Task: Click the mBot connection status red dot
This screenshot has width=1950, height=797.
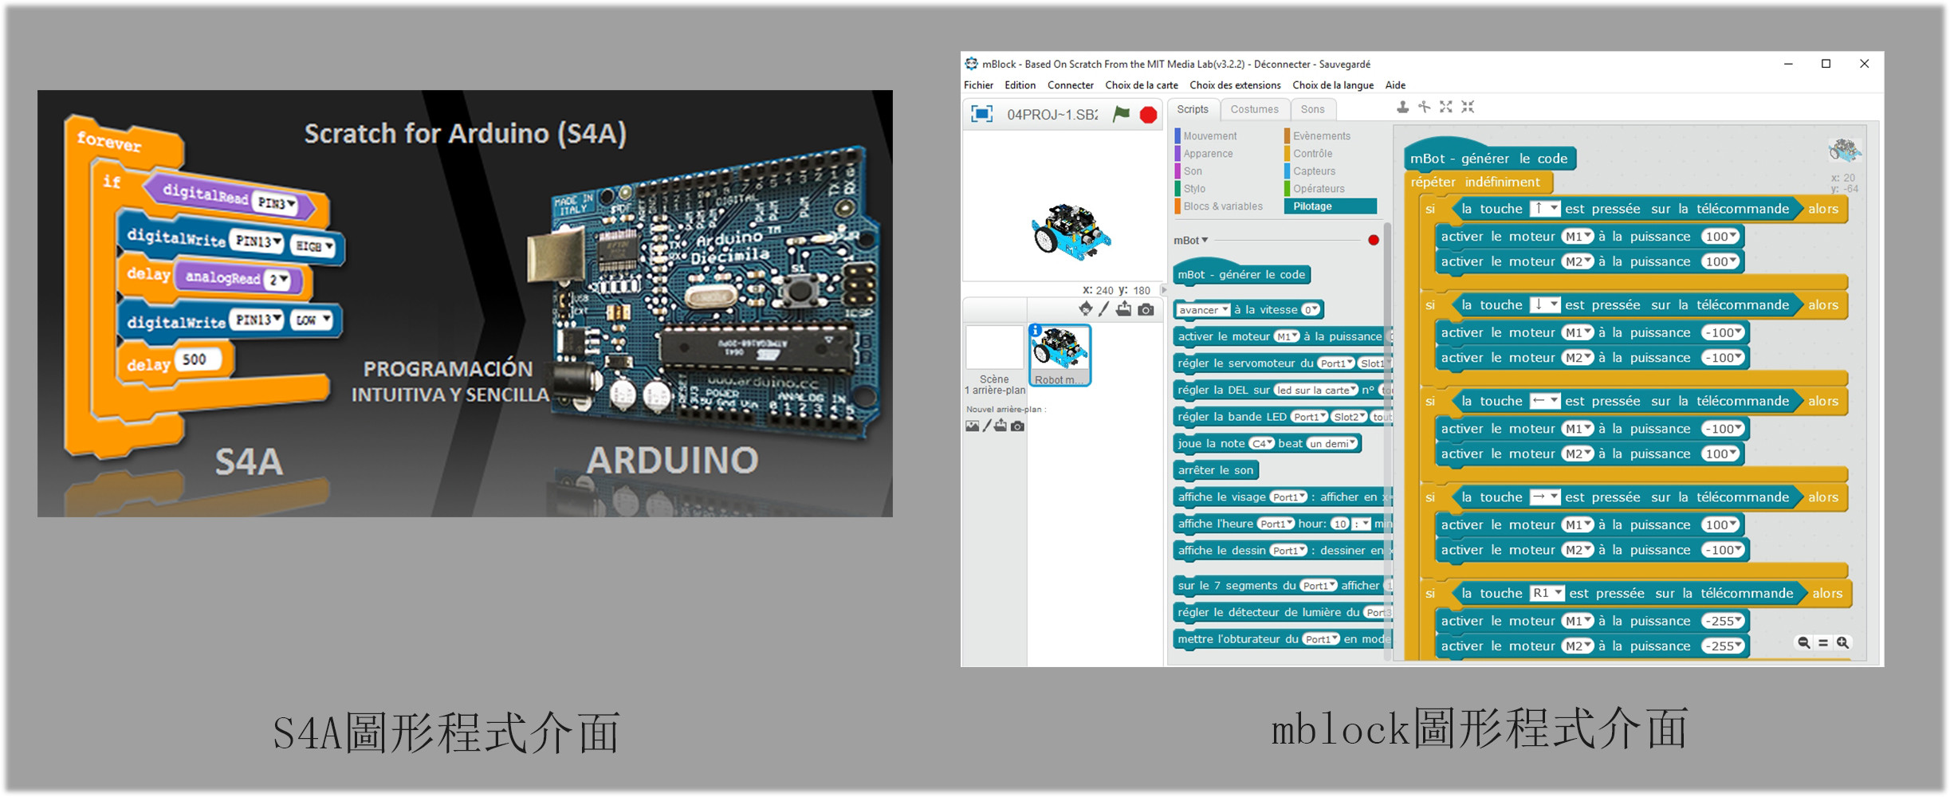Action: pos(1373,240)
